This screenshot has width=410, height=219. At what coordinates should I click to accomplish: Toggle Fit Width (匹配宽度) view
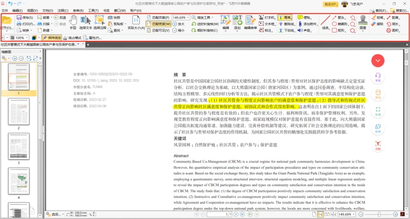[159, 24]
